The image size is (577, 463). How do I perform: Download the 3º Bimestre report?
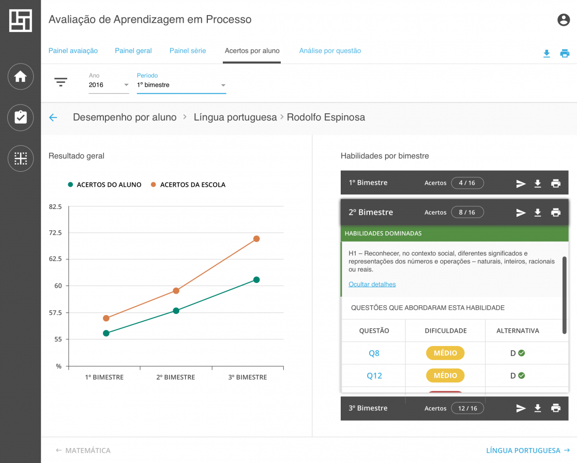(538, 408)
